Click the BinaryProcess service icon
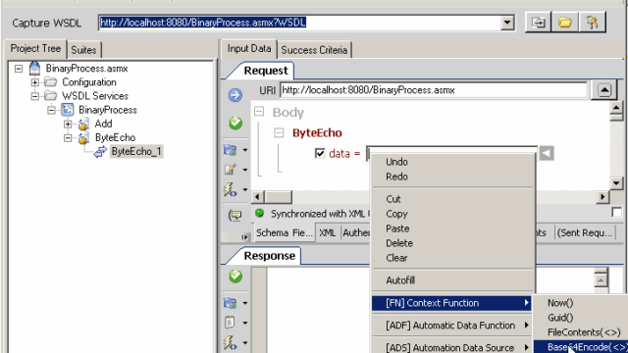 click(x=67, y=109)
